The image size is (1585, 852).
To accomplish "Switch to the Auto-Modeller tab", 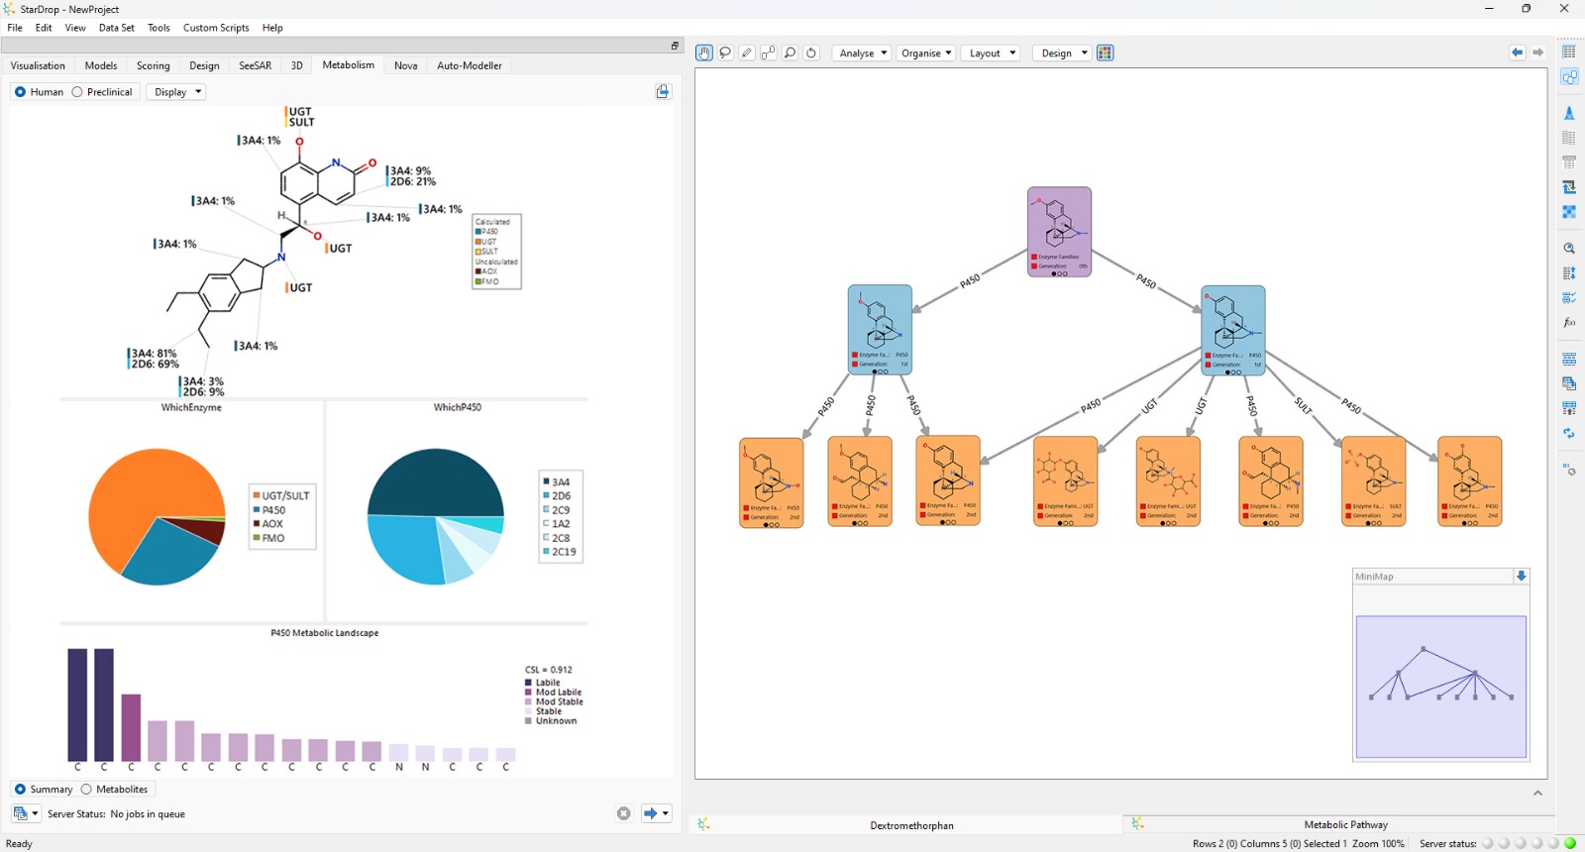I will pyautogui.click(x=470, y=65).
